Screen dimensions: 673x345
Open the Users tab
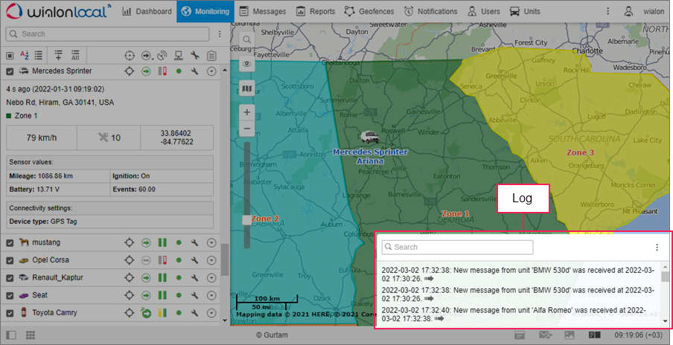pos(483,12)
